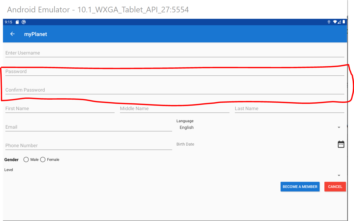Click the Confirm Password field
Image resolution: width=354 pixels, height=221 pixels.
coord(108,90)
